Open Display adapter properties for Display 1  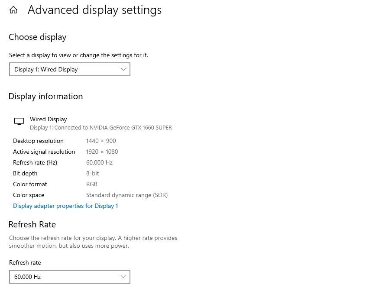click(x=65, y=206)
